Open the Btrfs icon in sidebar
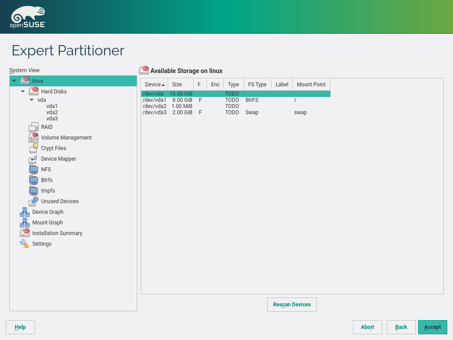The image size is (453, 340). click(x=34, y=180)
